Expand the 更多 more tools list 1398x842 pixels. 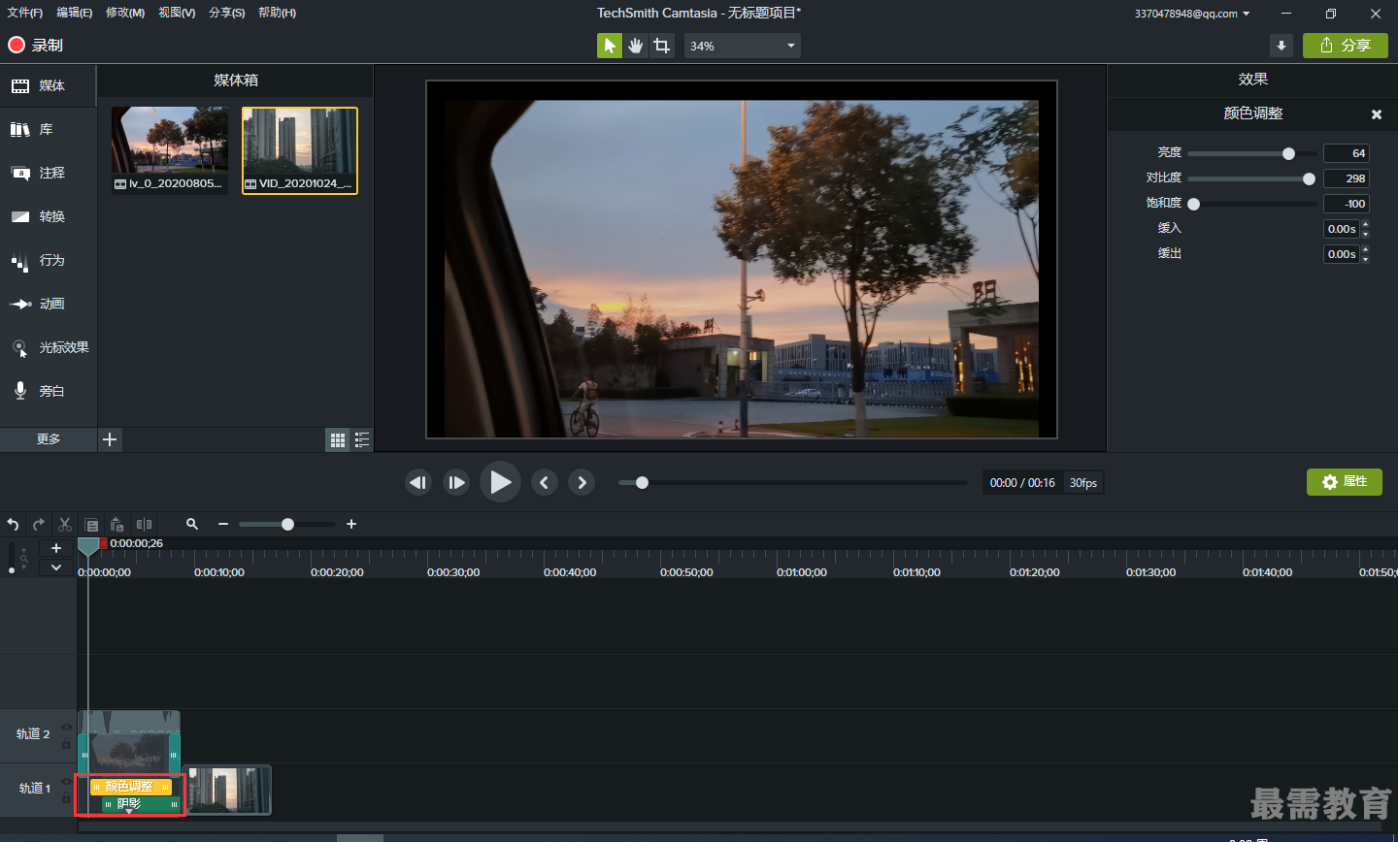click(49, 439)
